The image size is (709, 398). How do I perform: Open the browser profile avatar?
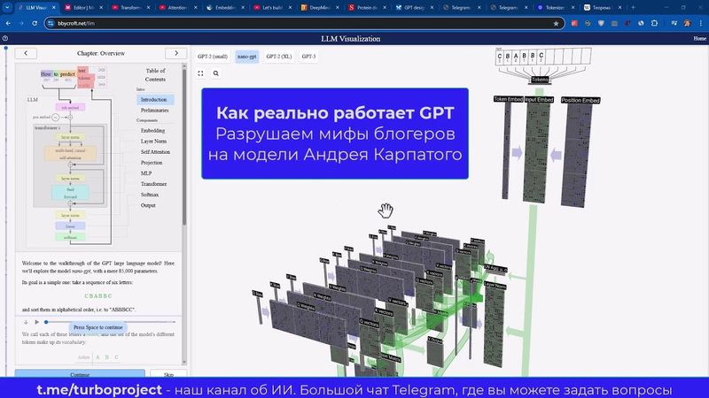pos(688,23)
